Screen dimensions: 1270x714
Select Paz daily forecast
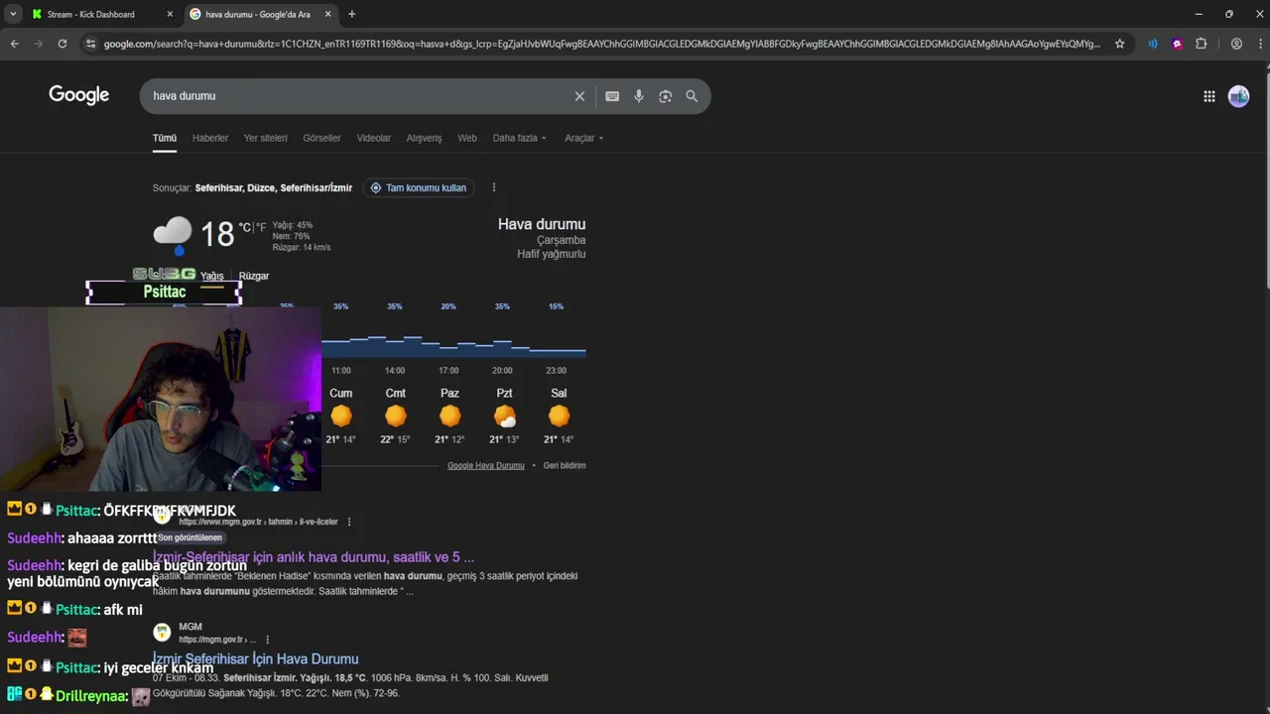pos(449,415)
